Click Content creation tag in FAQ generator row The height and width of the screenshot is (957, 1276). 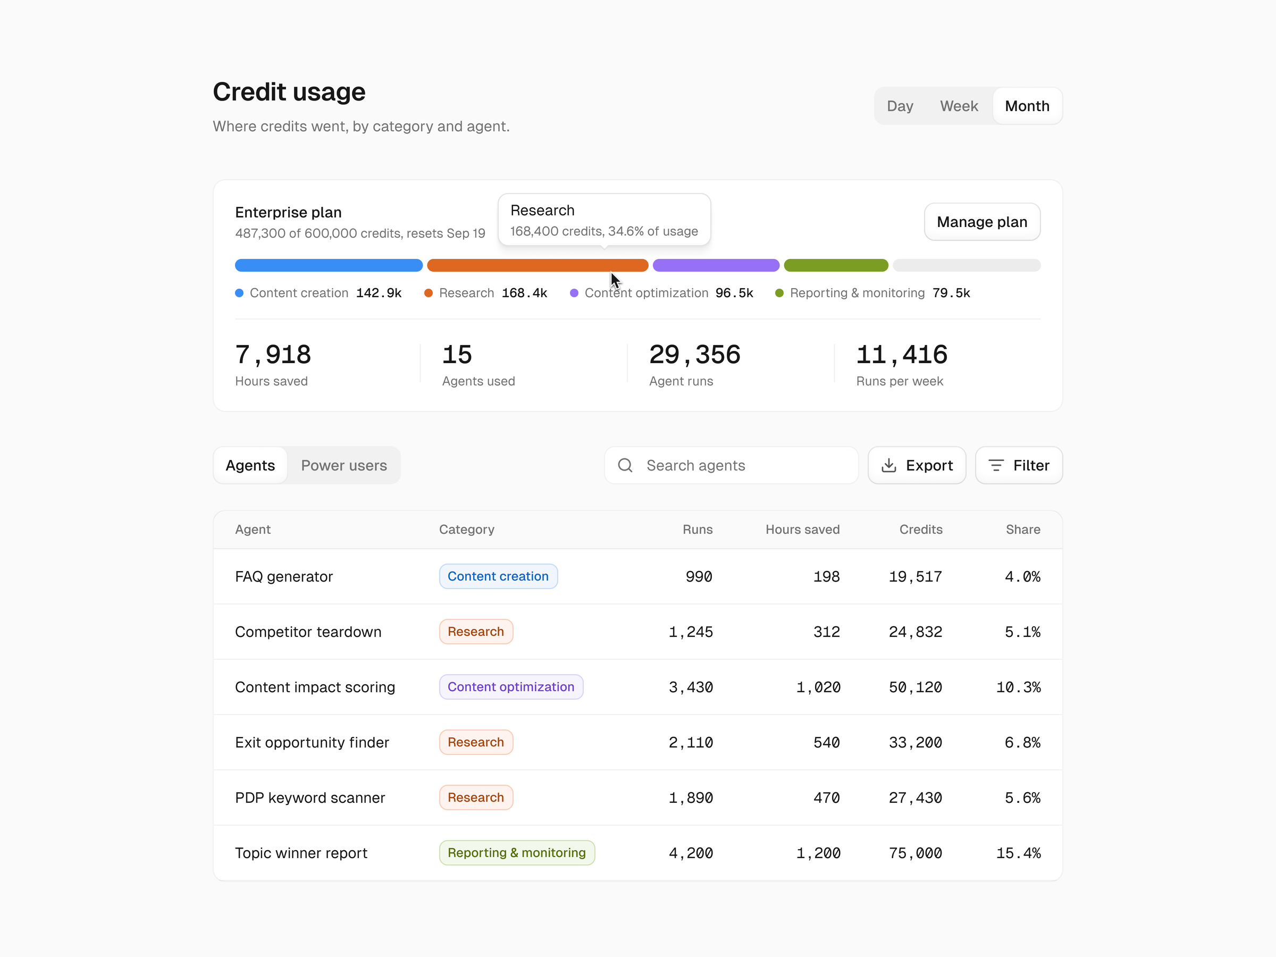coord(498,576)
